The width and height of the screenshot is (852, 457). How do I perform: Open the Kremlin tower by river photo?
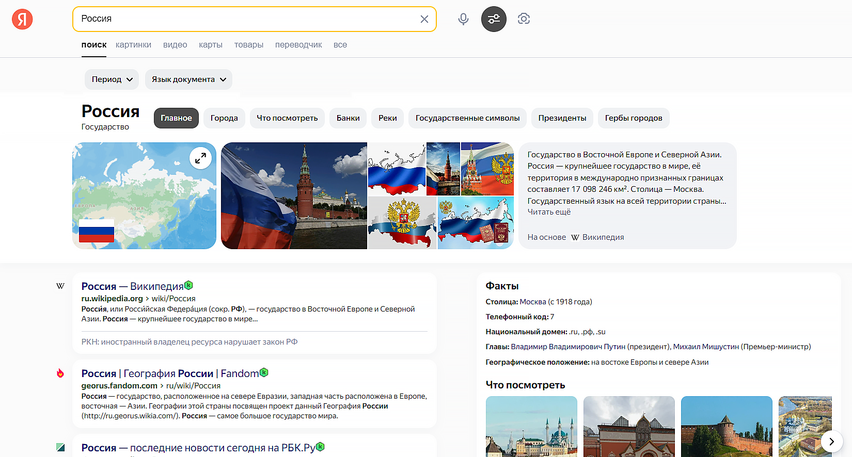click(x=443, y=169)
